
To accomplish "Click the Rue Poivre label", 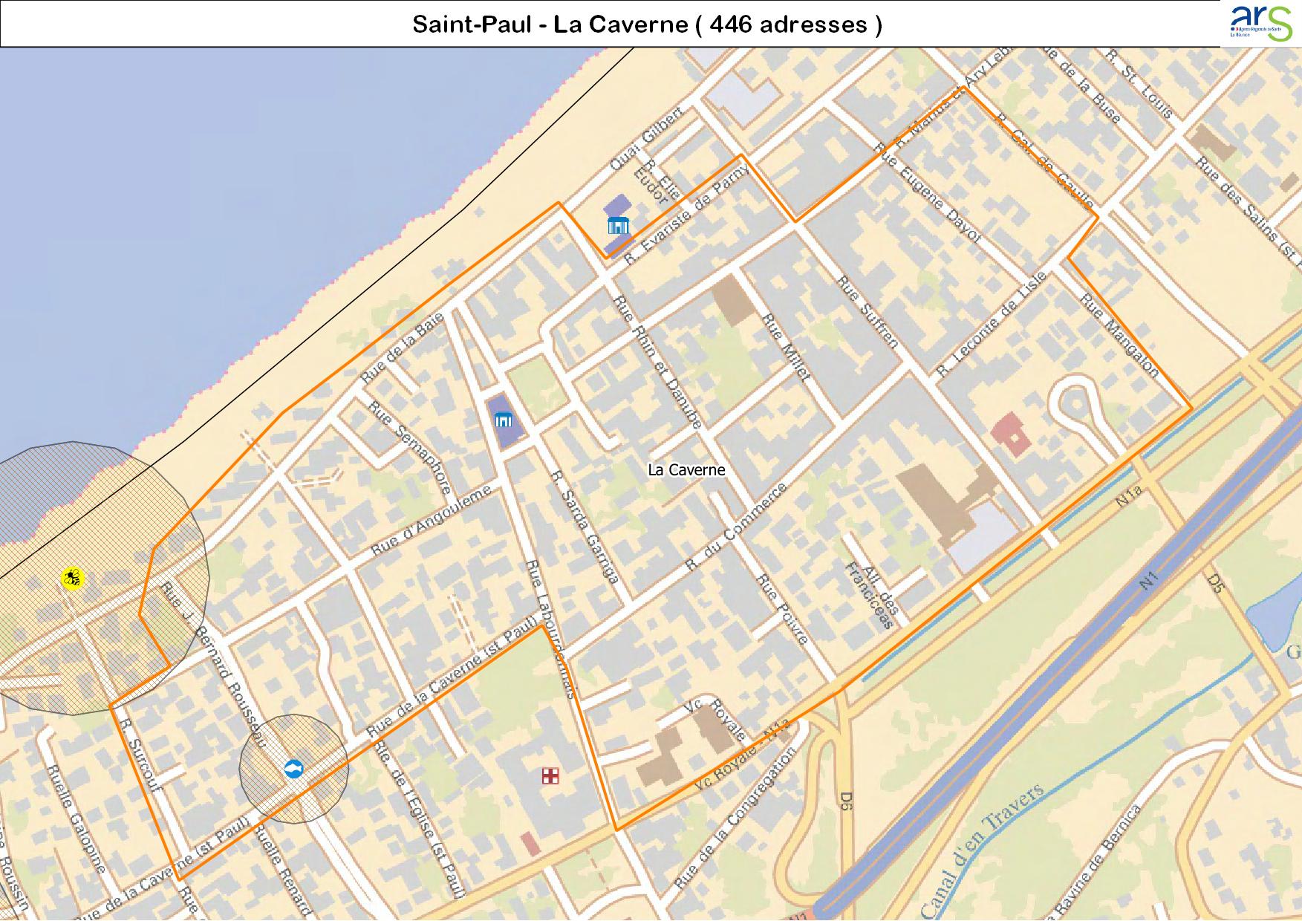I will [782, 608].
